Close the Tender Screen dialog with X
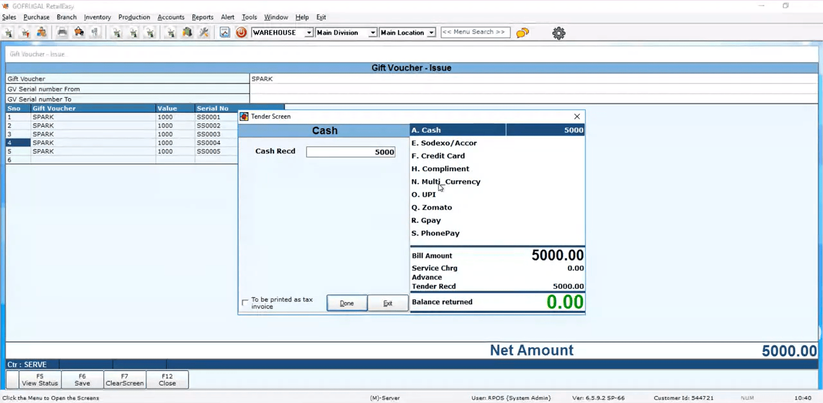 pos(577,116)
